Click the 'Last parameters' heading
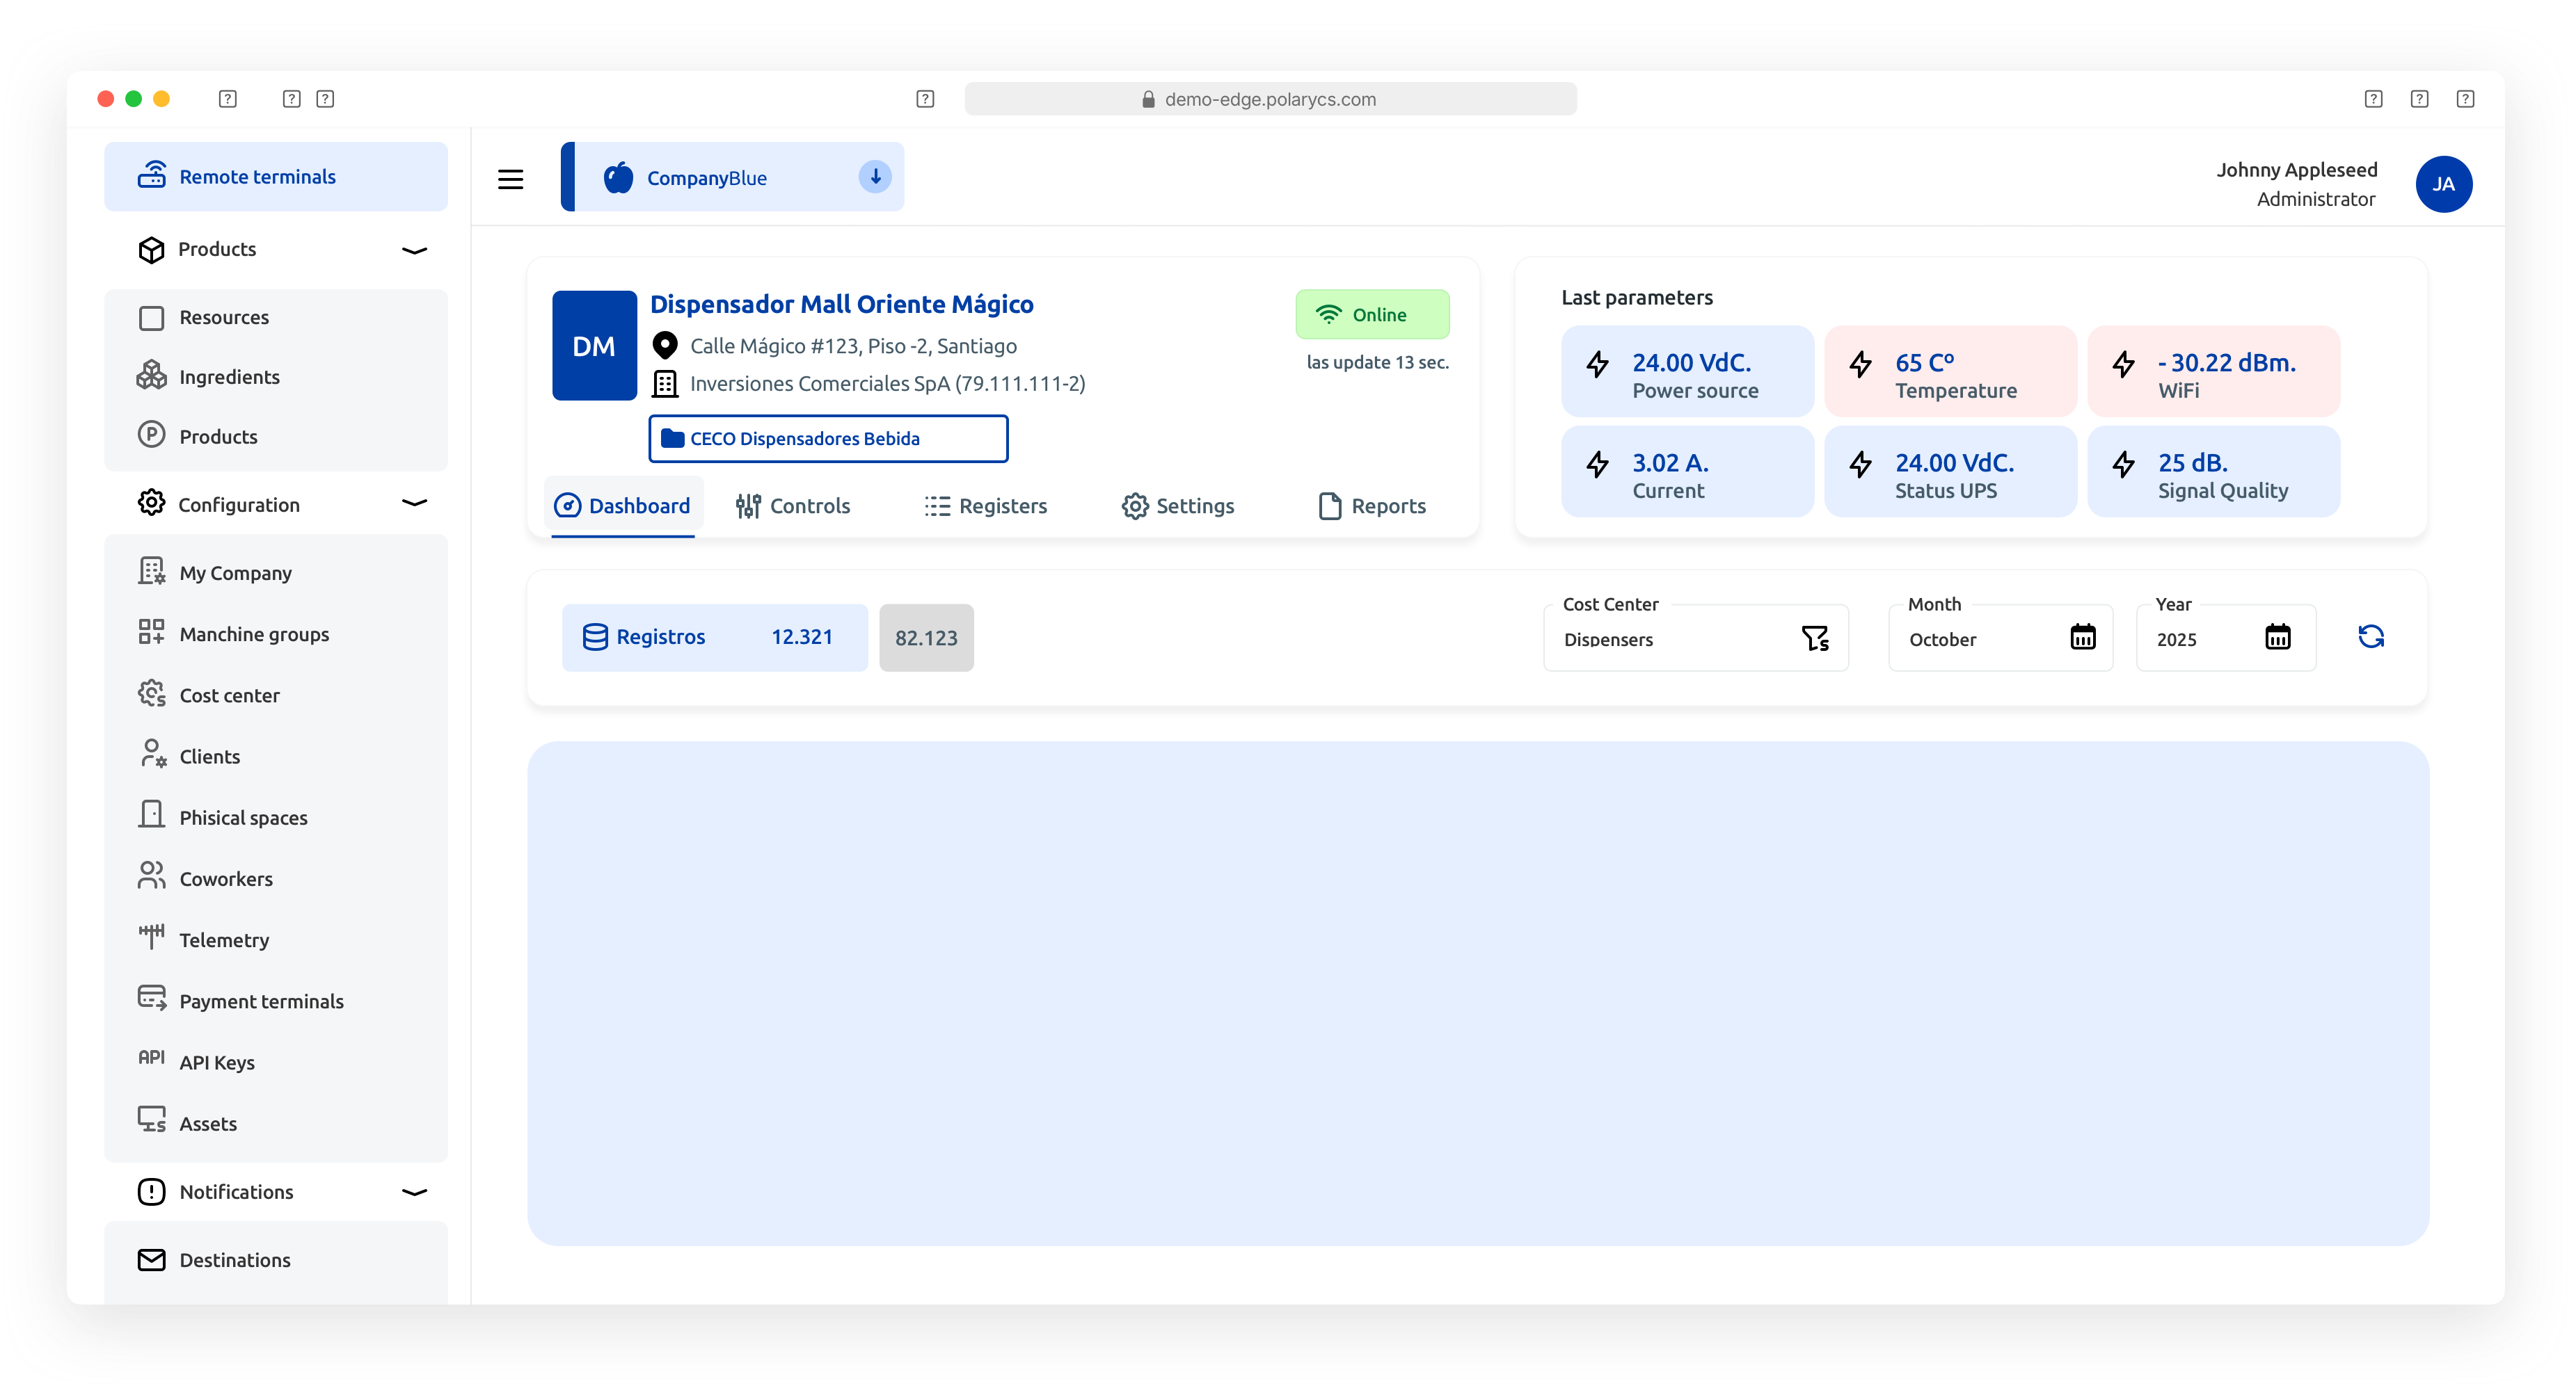 click(1637, 298)
